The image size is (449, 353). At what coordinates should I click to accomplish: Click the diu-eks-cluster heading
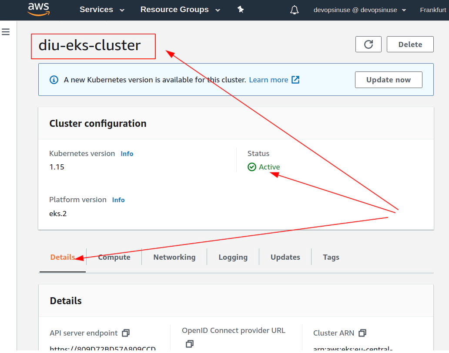90,45
